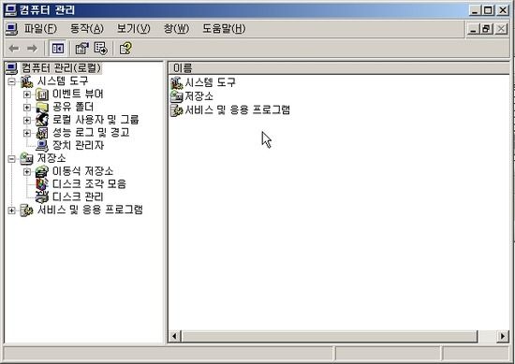The width and height of the screenshot is (515, 364).
Task: Open the 창(W) menu
Action: (x=176, y=29)
